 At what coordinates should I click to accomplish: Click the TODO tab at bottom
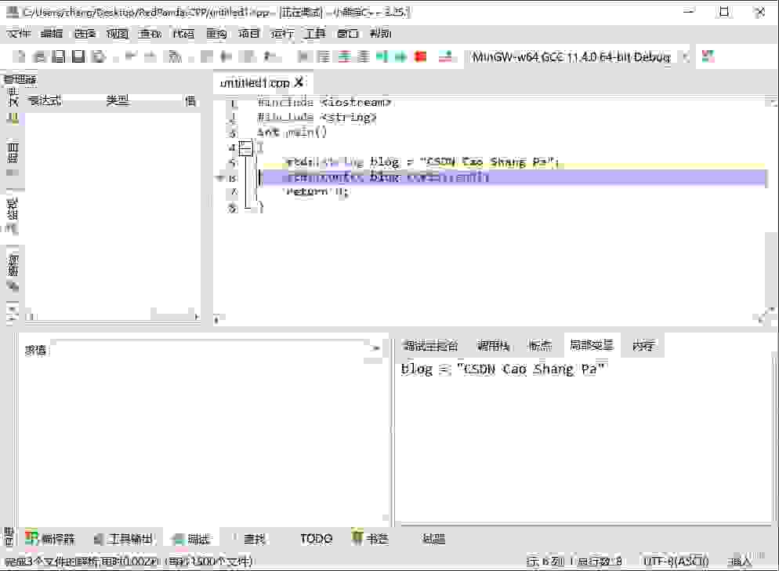click(316, 539)
